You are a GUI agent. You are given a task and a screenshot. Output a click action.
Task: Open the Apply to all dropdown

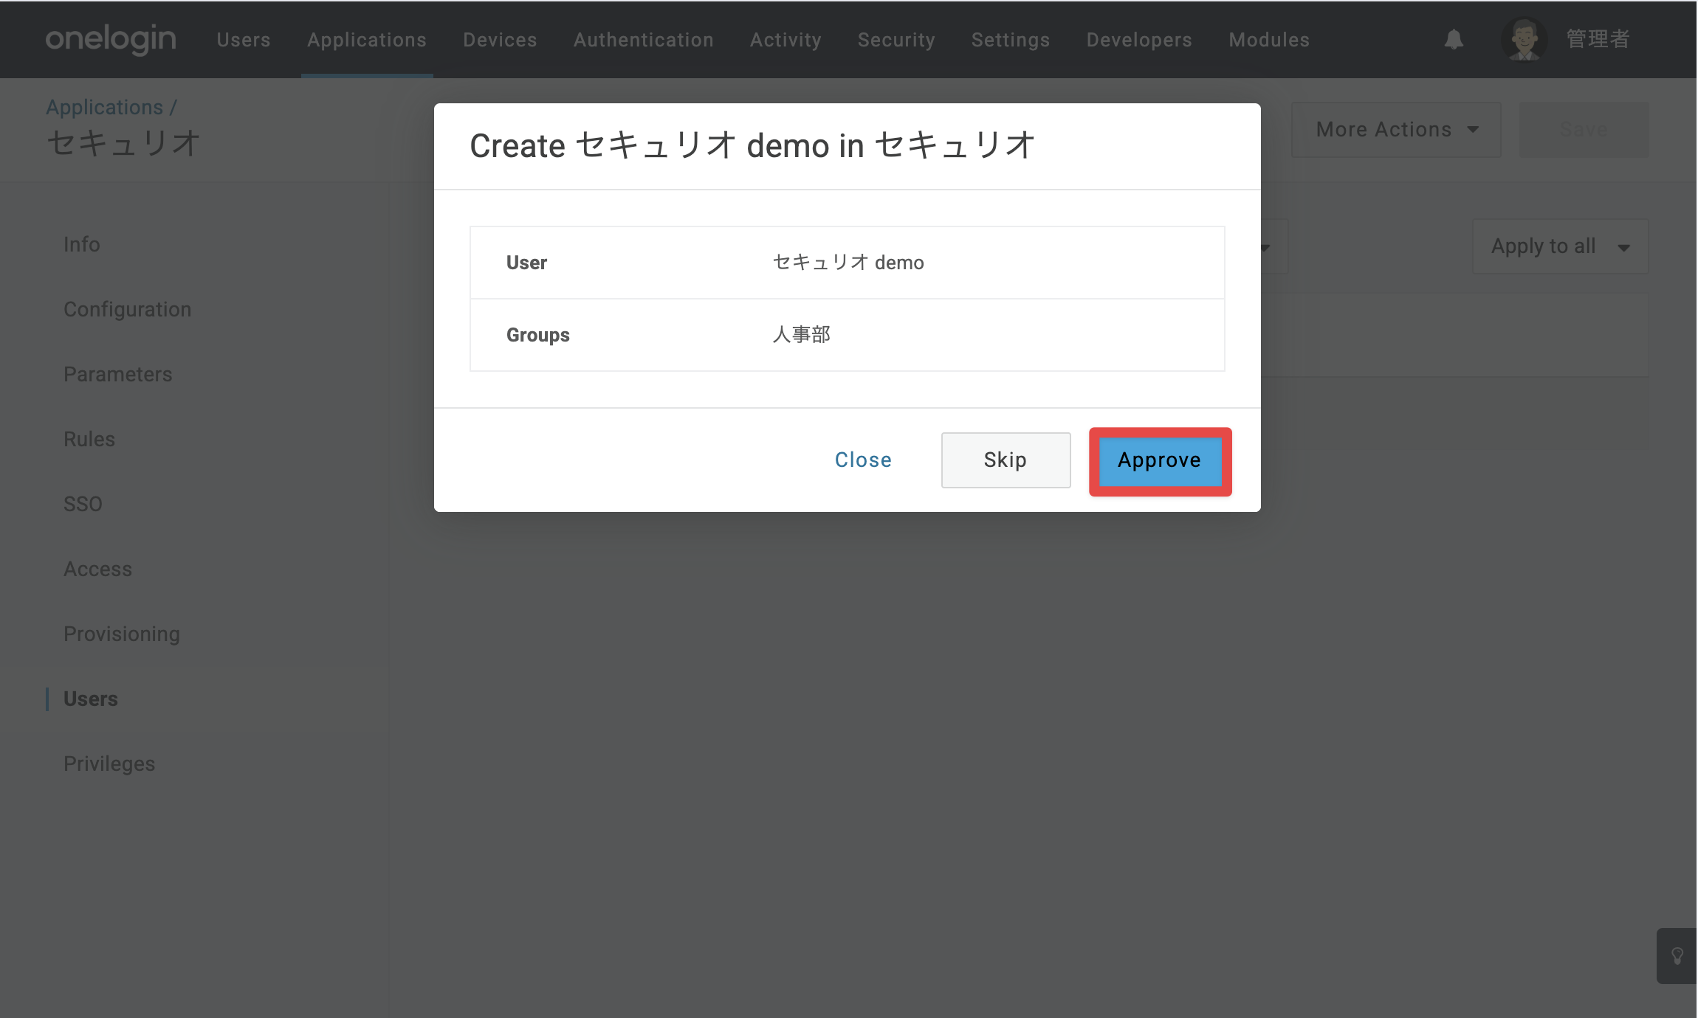pos(1560,246)
